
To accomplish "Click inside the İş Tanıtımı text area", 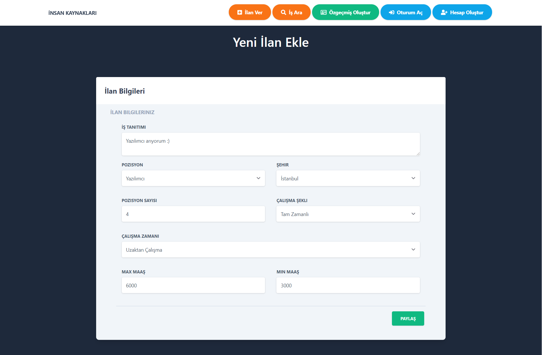I will pos(270,144).
